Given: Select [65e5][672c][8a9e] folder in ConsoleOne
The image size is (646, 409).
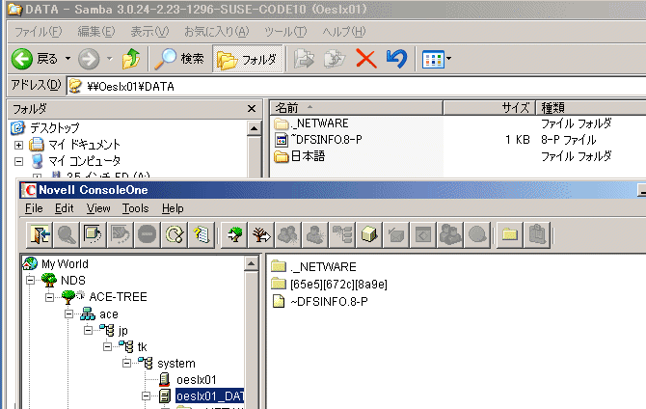Looking at the screenshot, I should click(330, 284).
